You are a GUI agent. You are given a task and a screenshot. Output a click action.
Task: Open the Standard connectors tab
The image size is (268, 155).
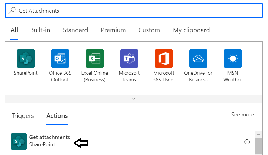pos(75,30)
